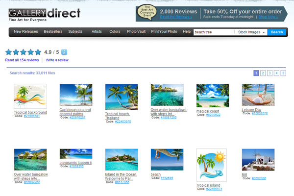Click code link under Tropical background

pos(32,116)
